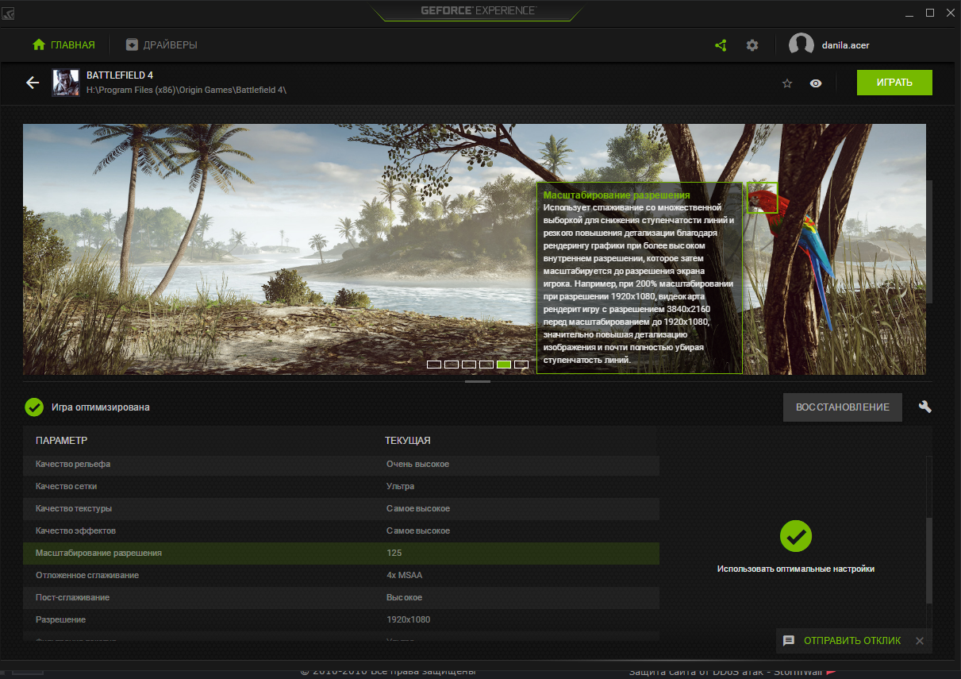Click ОТПРАВИТЬ ОТКЛИК feedback link
961x679 pixels.
click(x=851, y=641)
